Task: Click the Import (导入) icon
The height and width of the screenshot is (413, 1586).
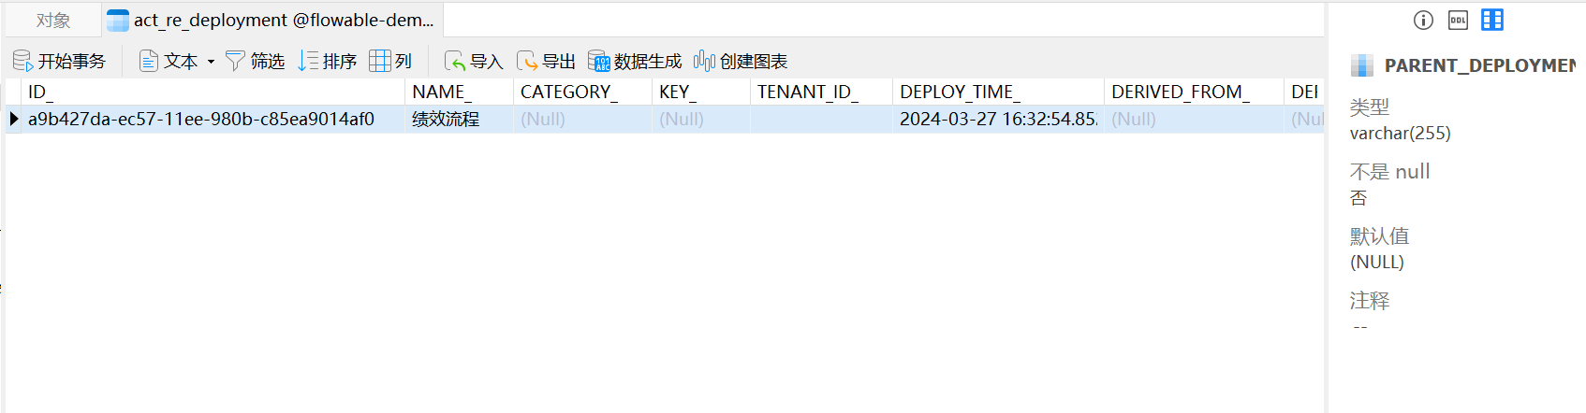Action: coord(455,62)
